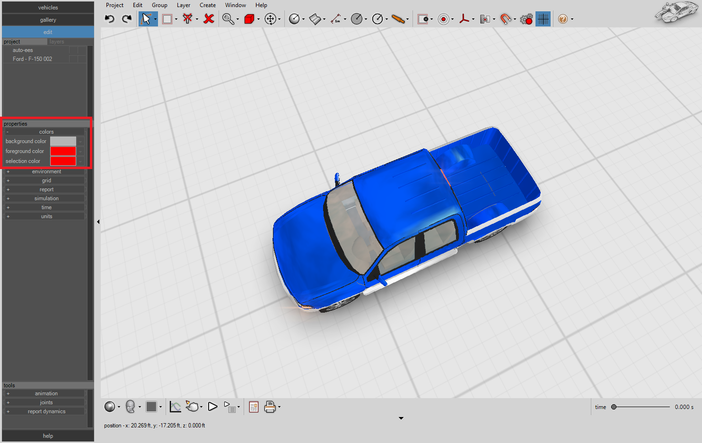Open the Layer menu
The width and height of the screenshot is (702, 443).
(x=184, y=5)
